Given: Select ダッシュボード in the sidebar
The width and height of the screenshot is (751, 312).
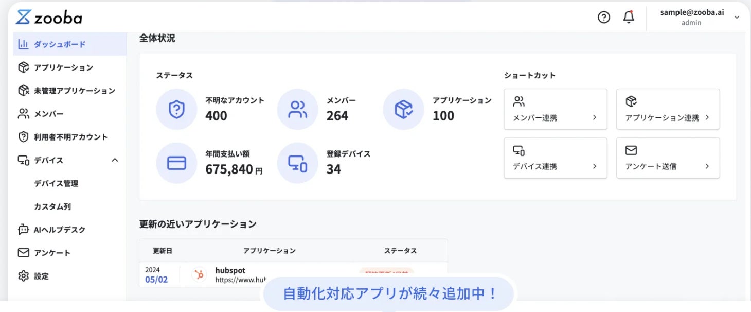Looking at the screenshot, I should click(60, 44).
